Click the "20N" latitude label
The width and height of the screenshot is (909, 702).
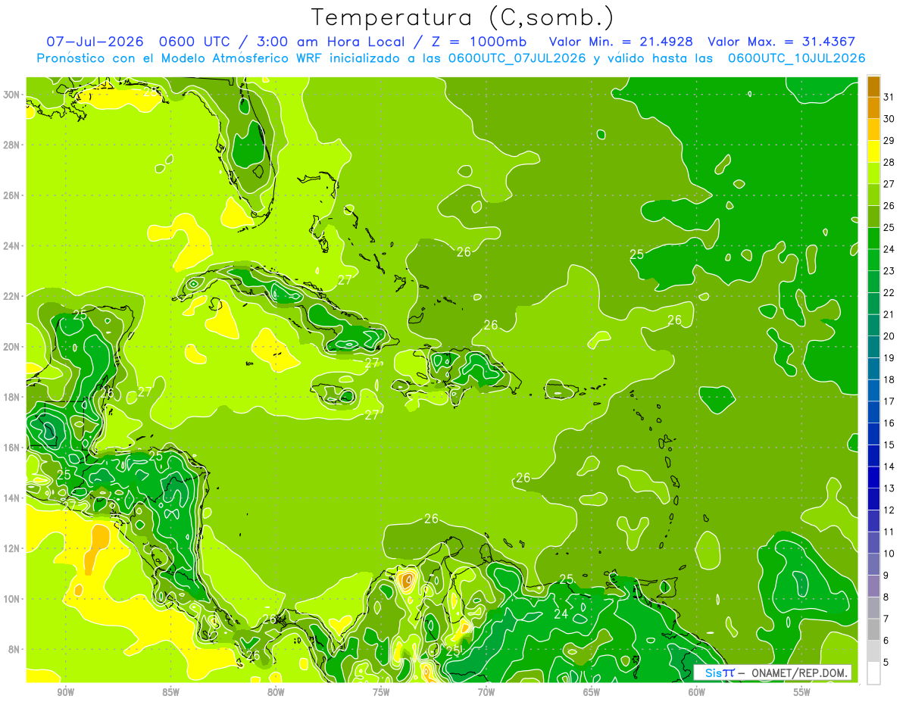13,347
